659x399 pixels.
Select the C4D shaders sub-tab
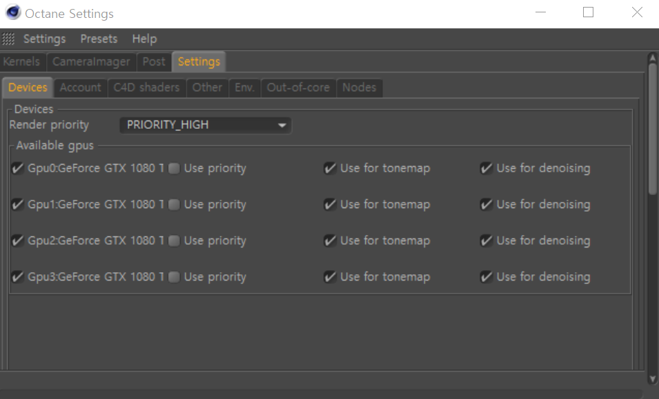(146, 88)
